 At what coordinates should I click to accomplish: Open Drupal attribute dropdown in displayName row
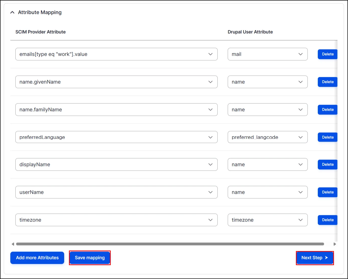[267, 165]
